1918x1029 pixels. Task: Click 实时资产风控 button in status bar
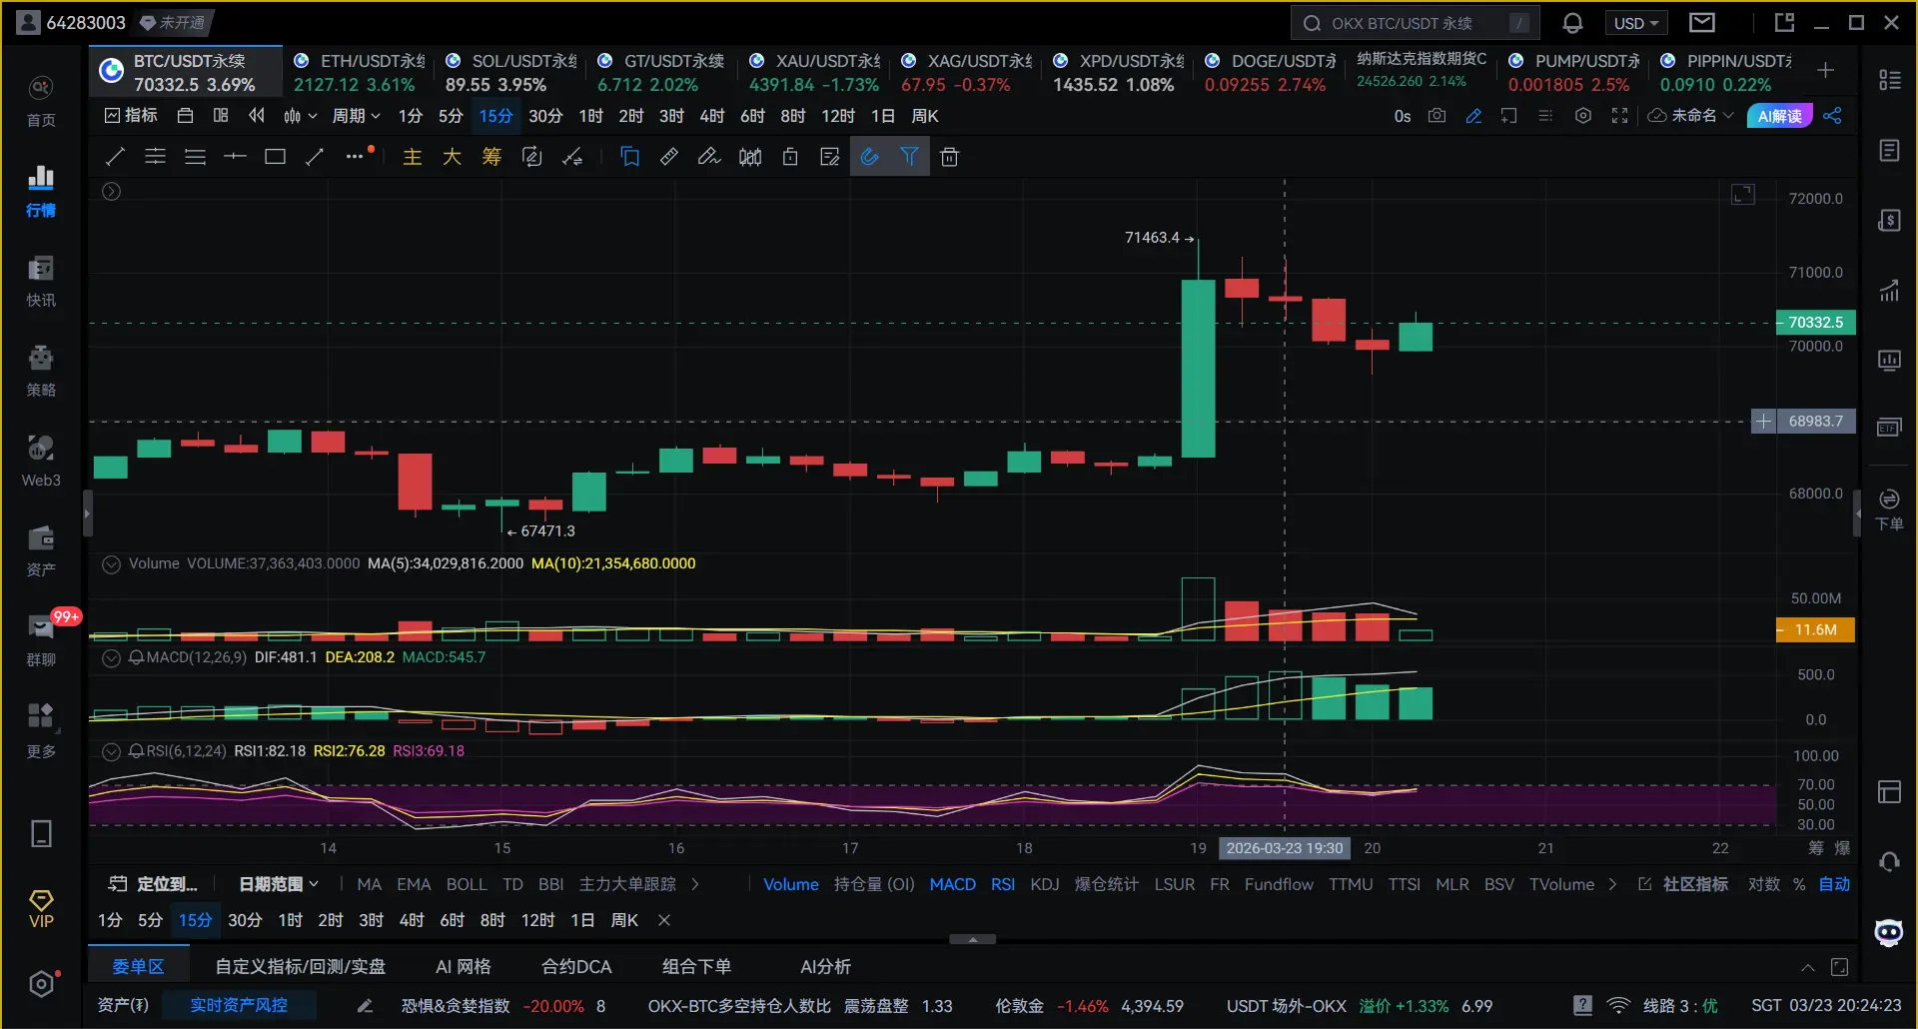pyautogui.click(x=239, y=1005)
